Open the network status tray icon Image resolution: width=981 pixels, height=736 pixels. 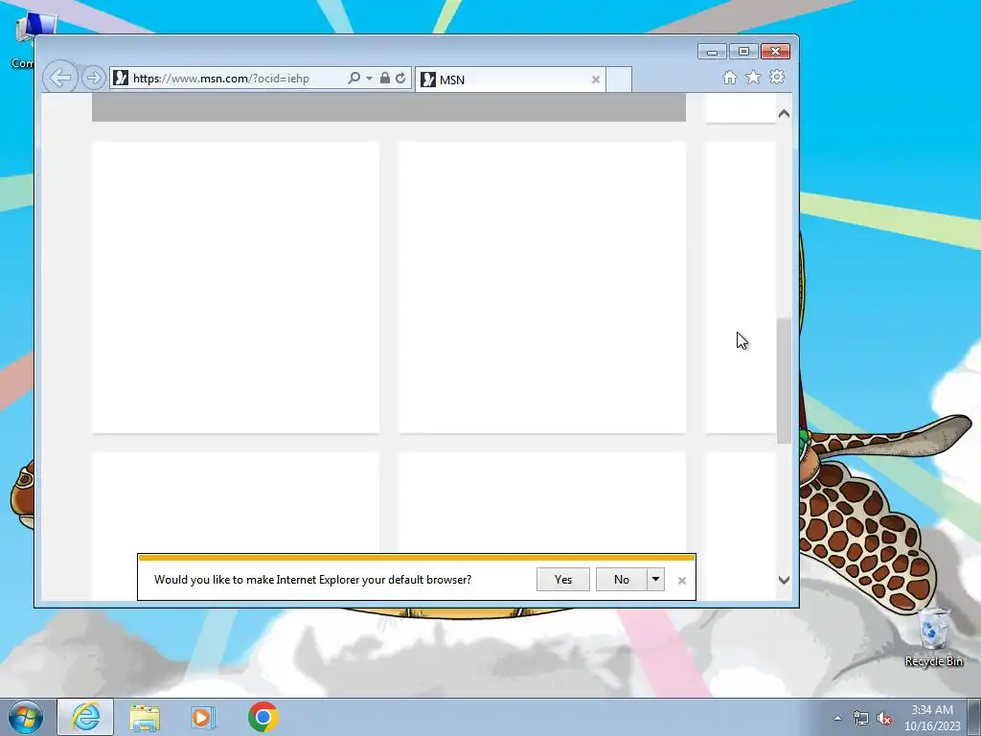pos(861,718)
